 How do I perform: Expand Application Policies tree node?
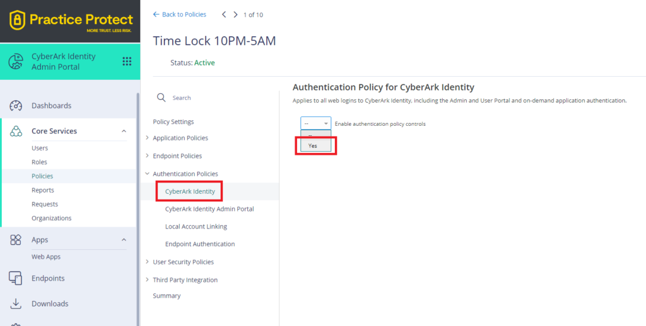pyautogui.click(x=147, y=138)
